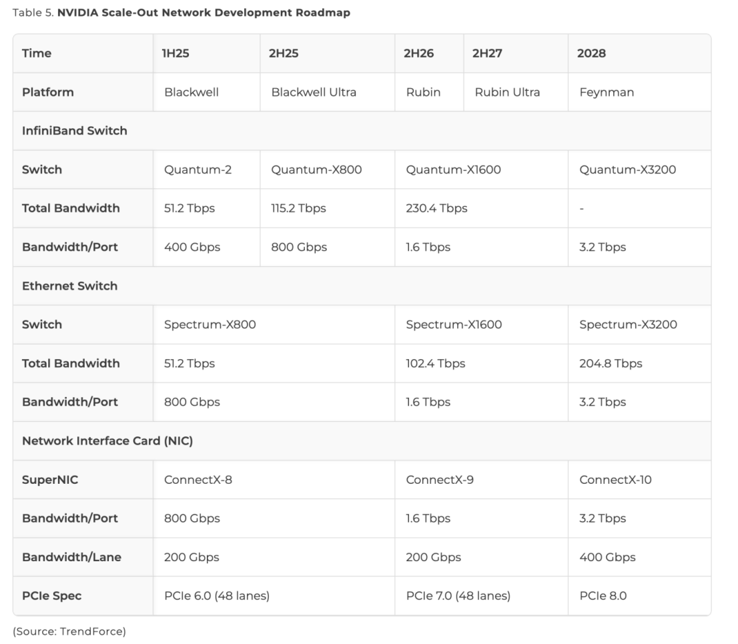Click the '400 Gbps' bandwidth per lane cell

[607, 557]
